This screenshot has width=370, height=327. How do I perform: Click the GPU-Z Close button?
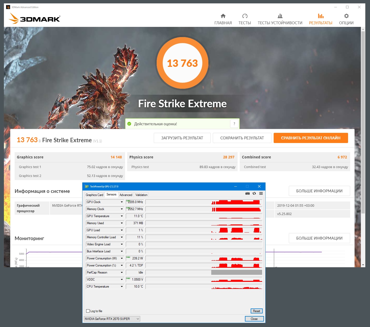tap(254, 319)
